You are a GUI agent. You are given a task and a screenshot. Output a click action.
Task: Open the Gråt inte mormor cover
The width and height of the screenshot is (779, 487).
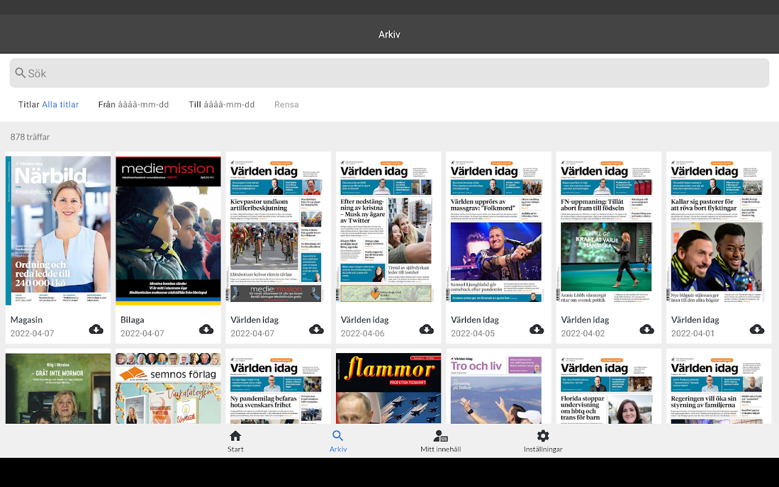[58, 388]
